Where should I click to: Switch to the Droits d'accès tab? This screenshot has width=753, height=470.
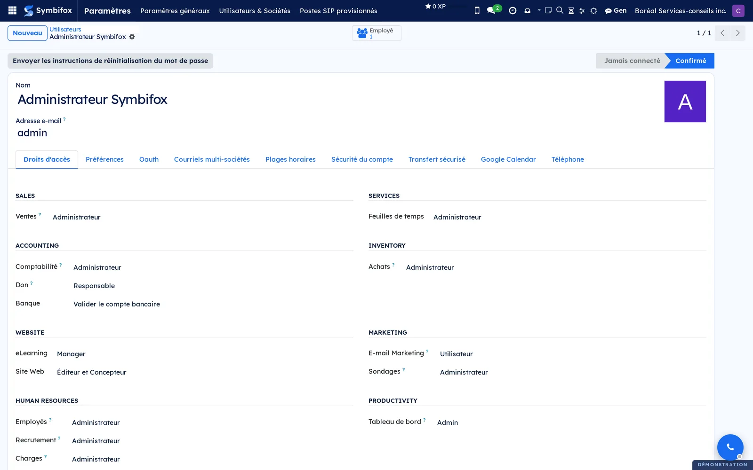click(x=47, y=159)
